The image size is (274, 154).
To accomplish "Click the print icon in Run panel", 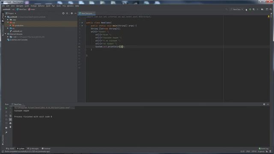I will click(10, 123).
